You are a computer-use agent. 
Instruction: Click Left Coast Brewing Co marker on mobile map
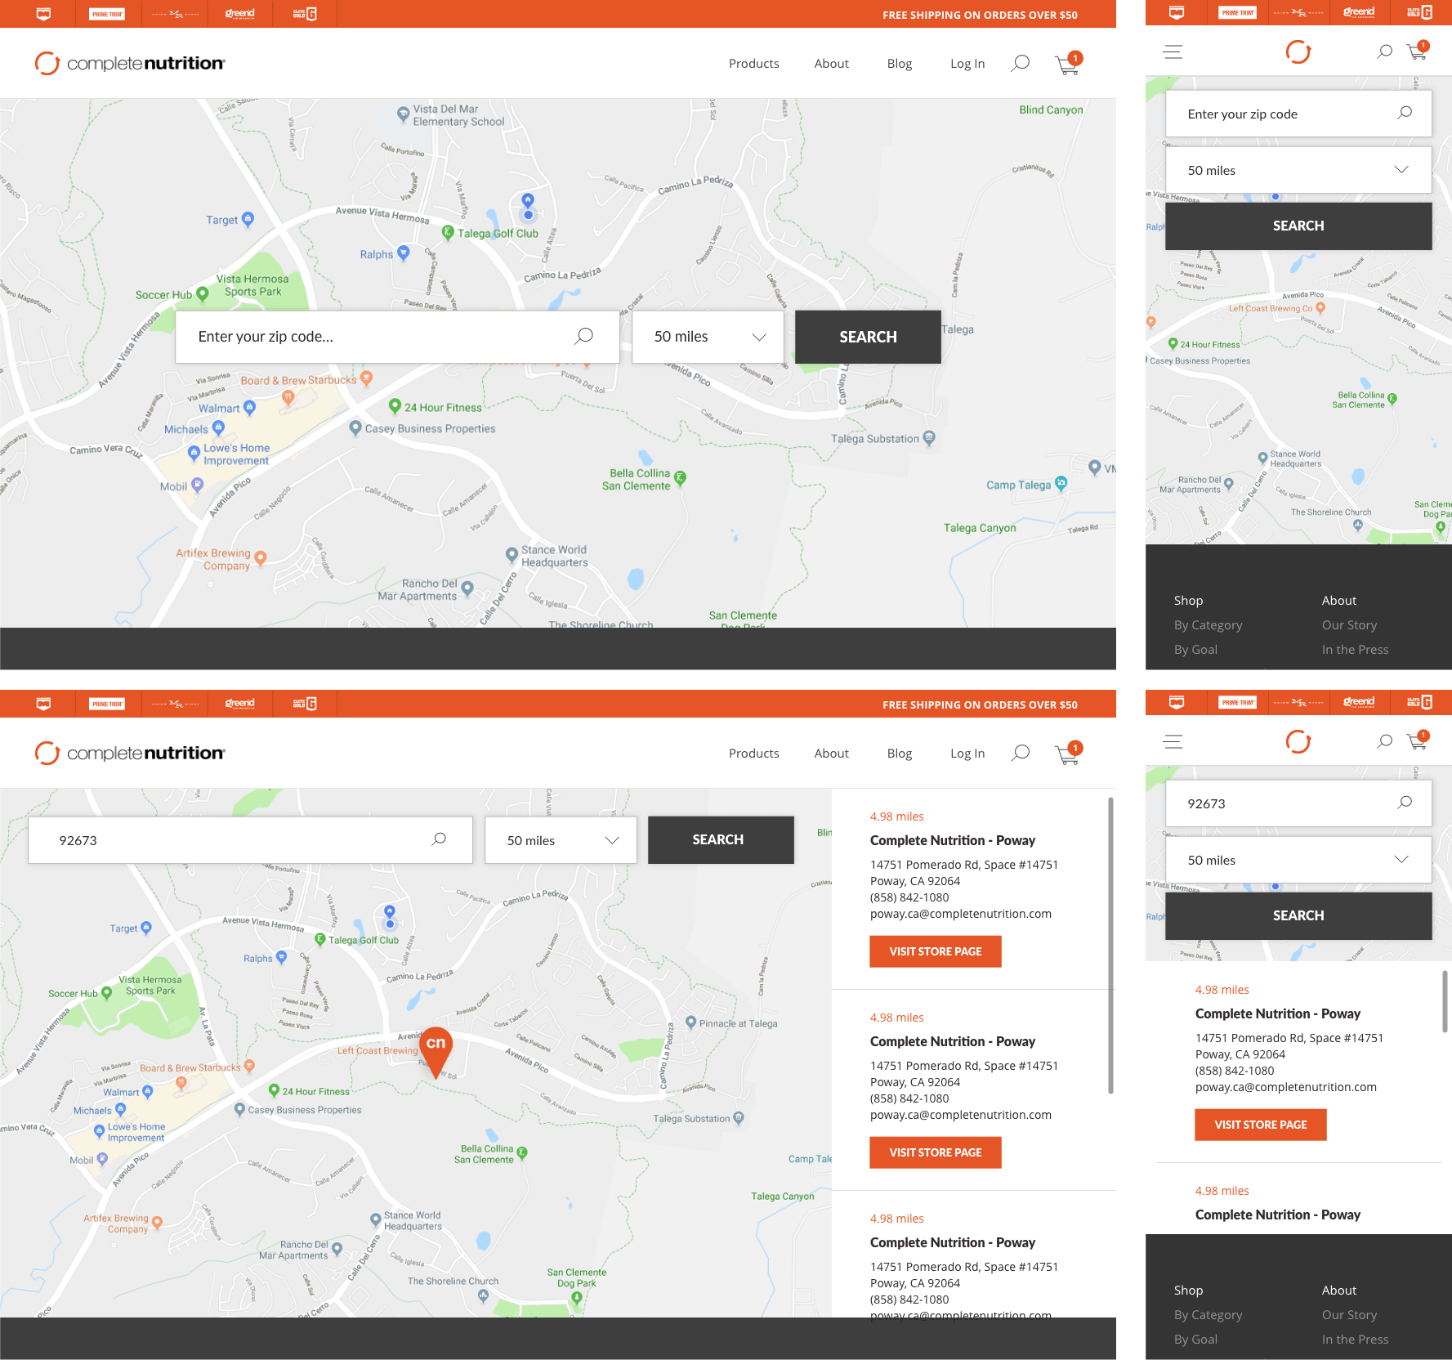pos(1320,308)
